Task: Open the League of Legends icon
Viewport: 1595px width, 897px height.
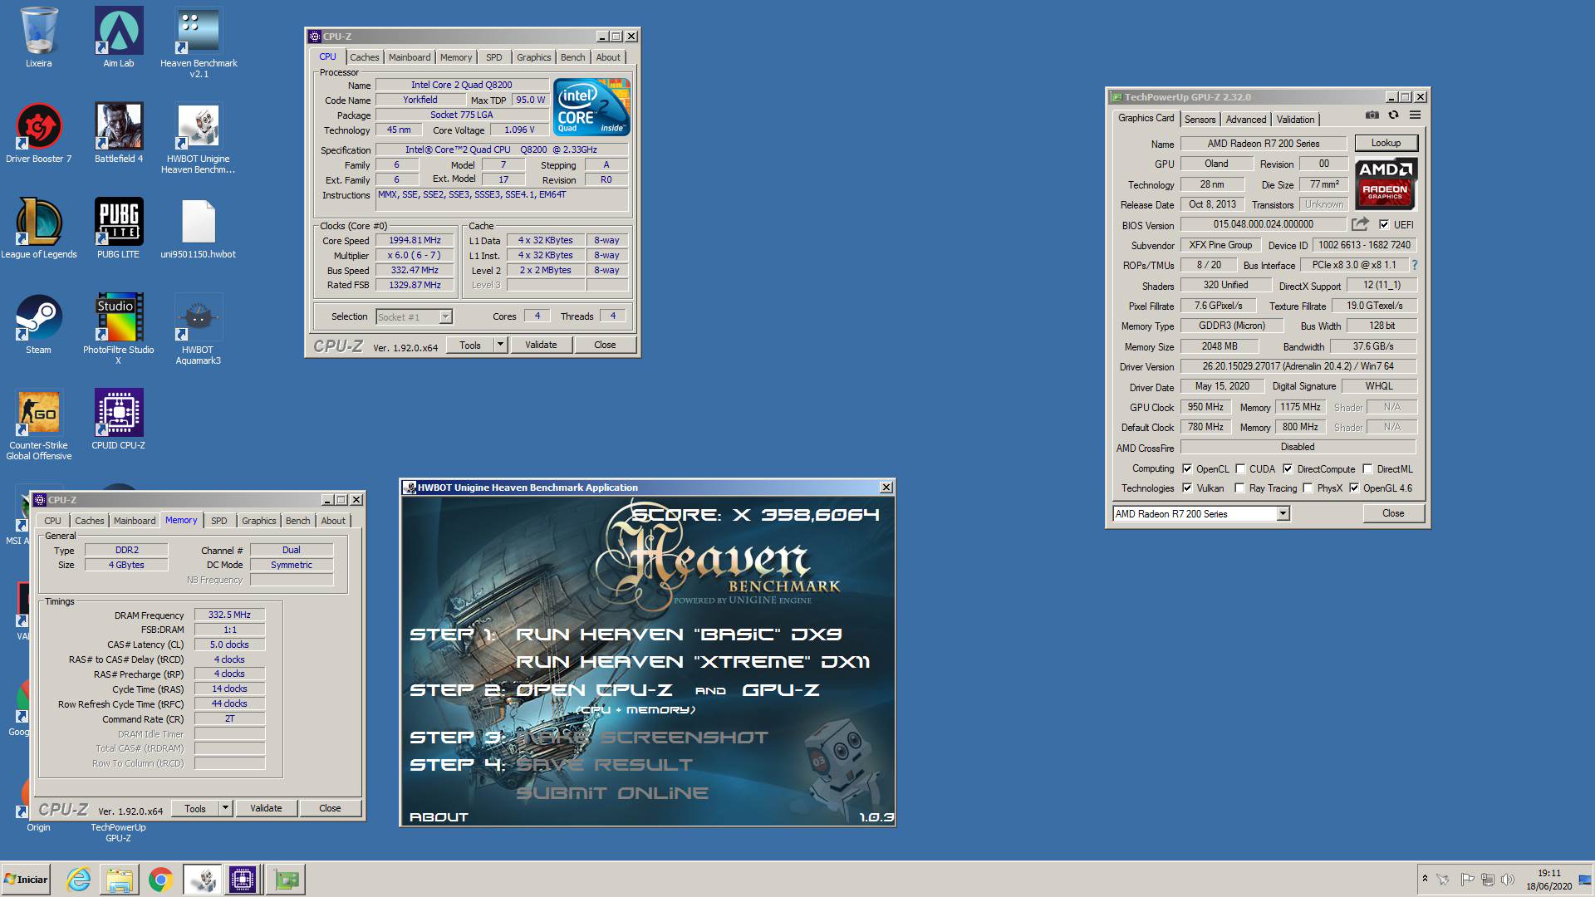Action: coord(38,229)
